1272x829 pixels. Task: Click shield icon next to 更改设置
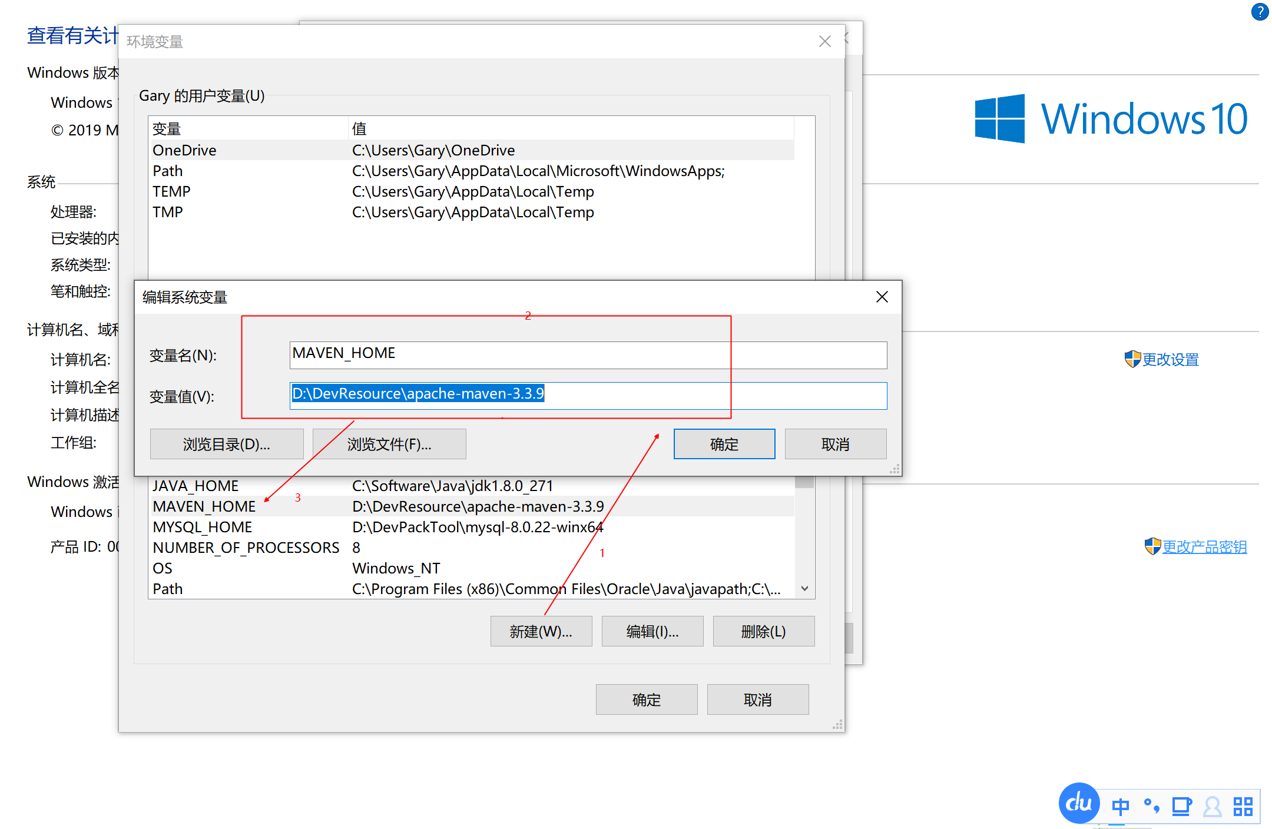click(1132, 359)
